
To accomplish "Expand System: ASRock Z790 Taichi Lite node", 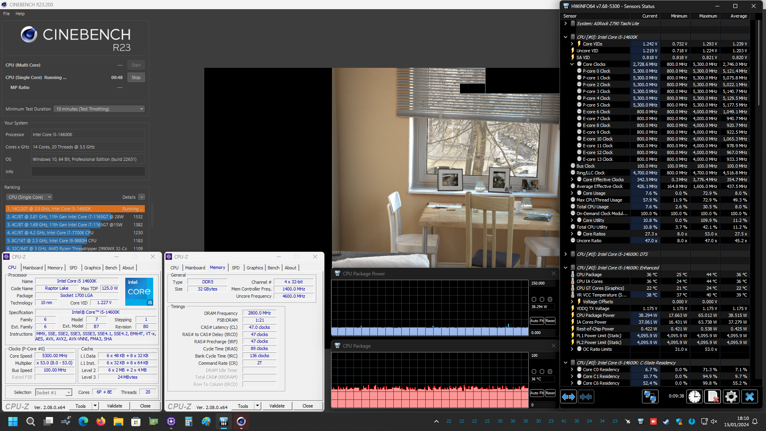I will [x=565, y=24].
